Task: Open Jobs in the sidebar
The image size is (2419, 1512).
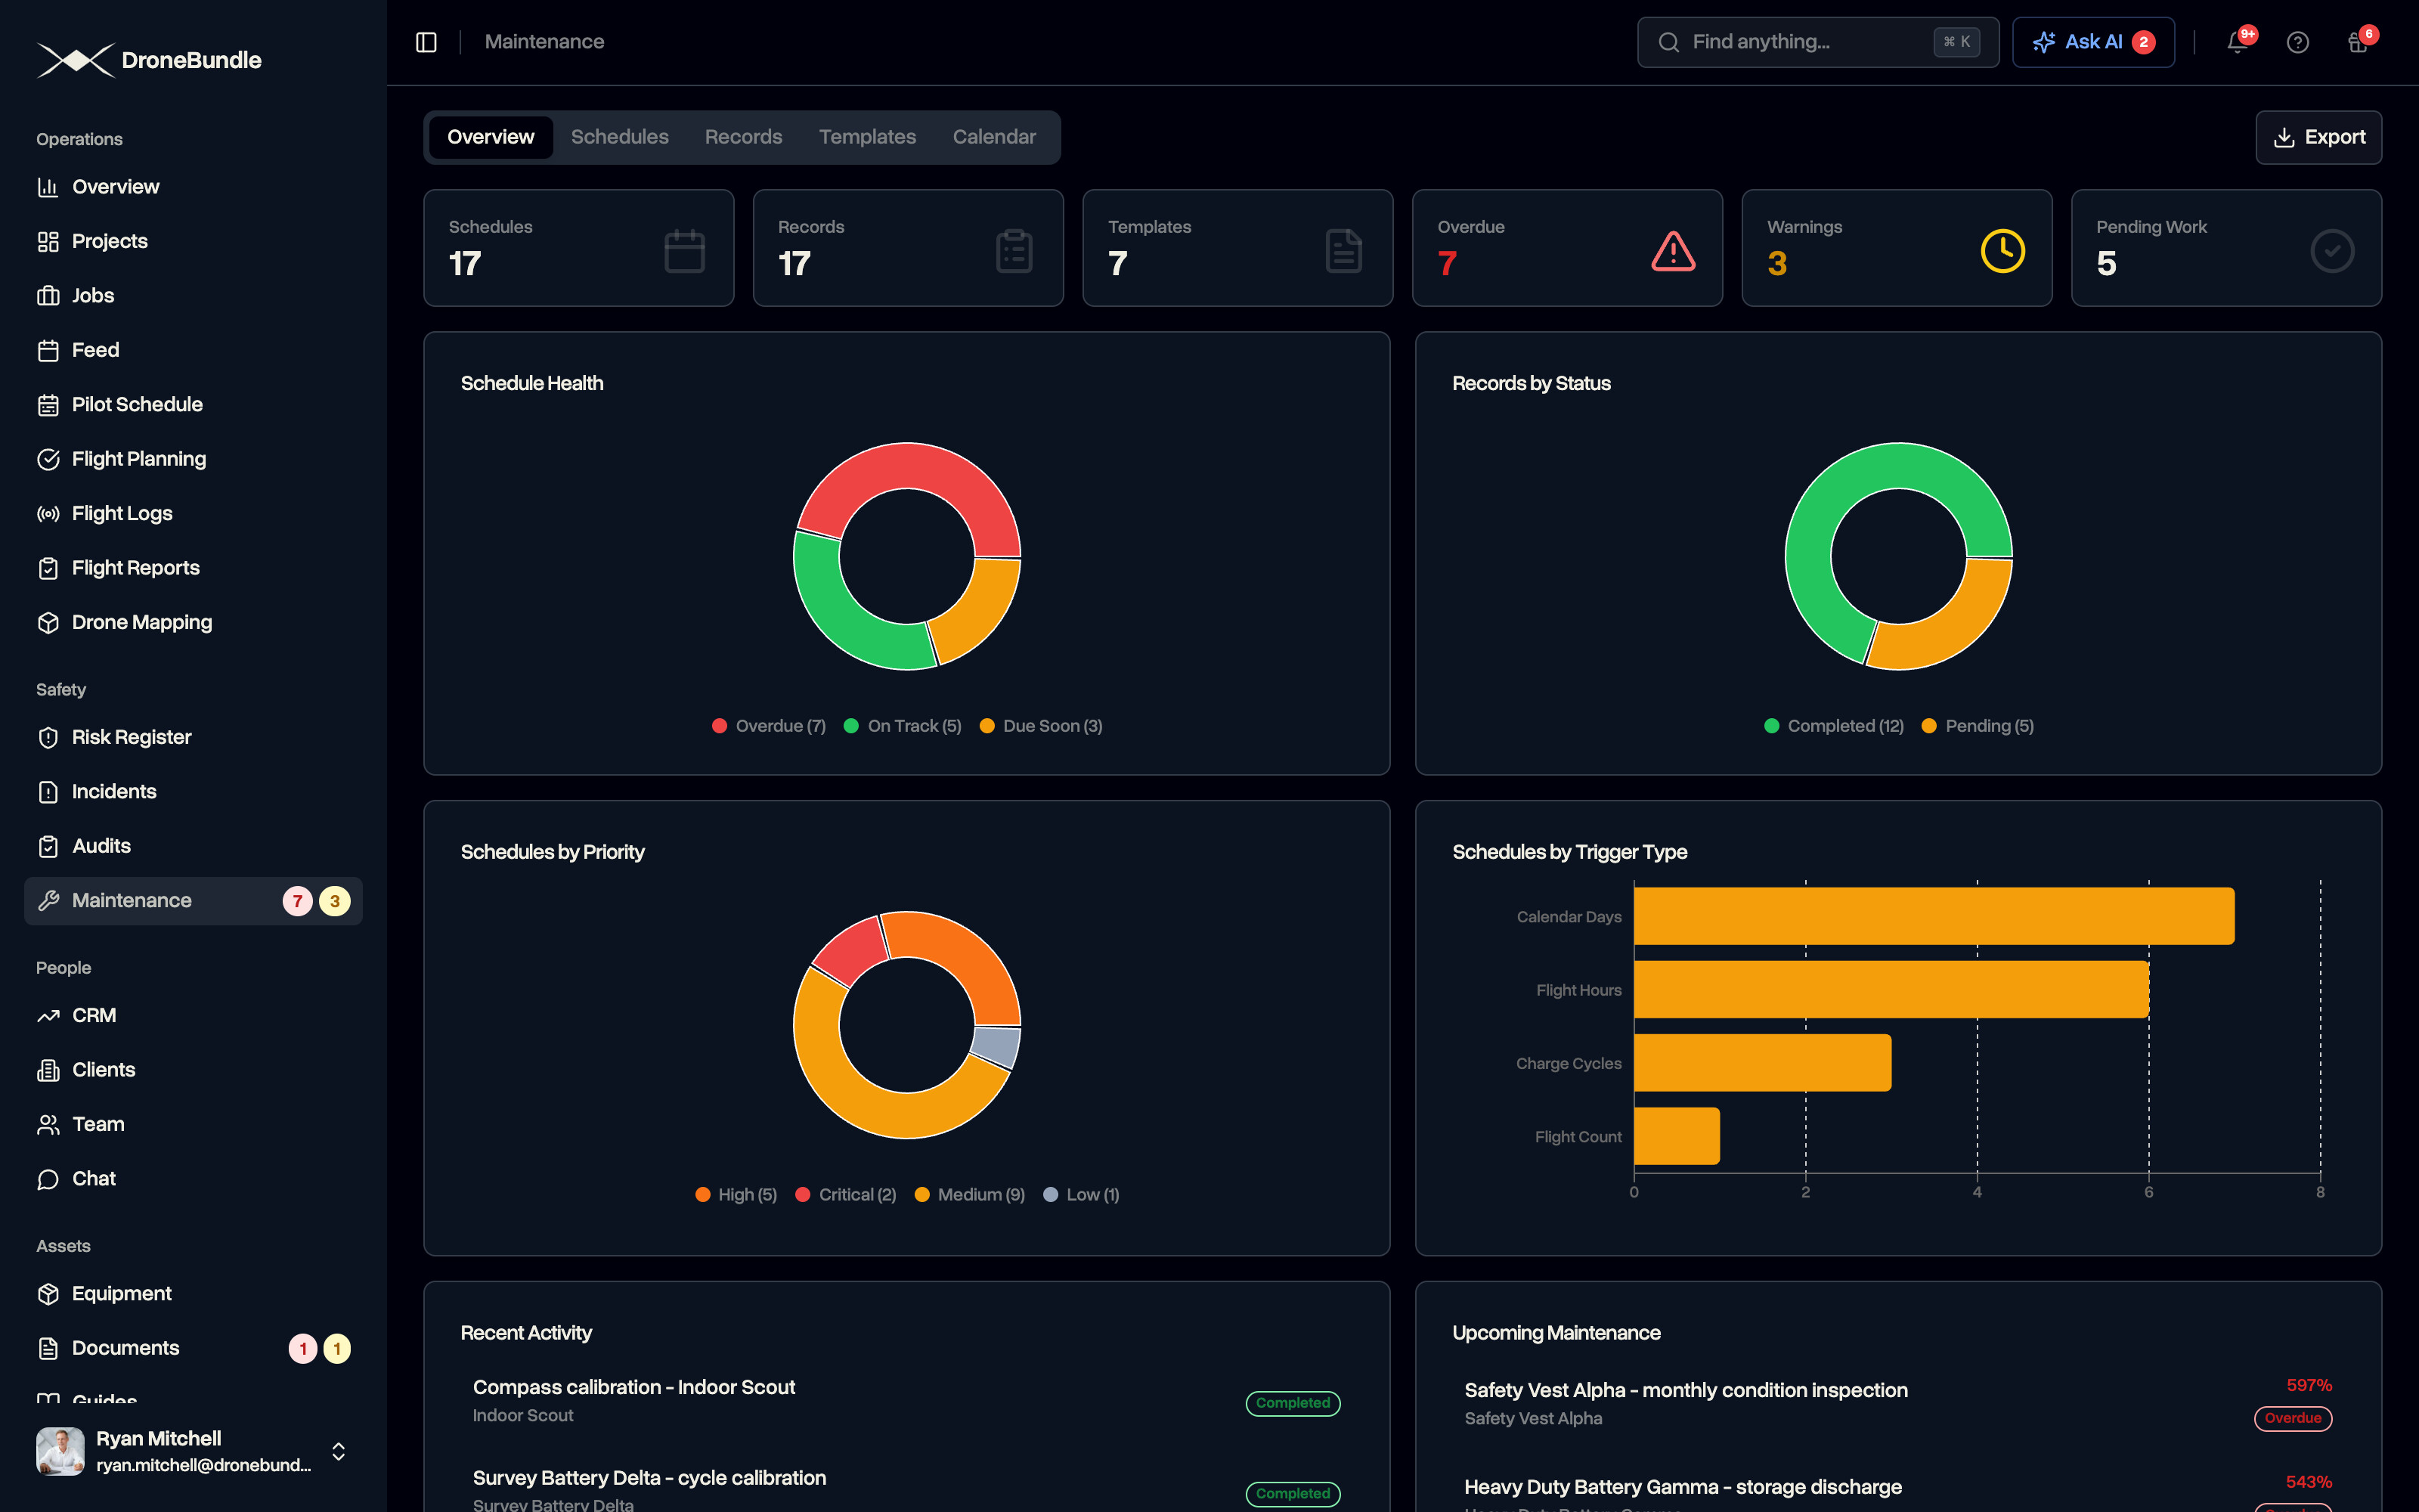Action: [x=193, y=296]
